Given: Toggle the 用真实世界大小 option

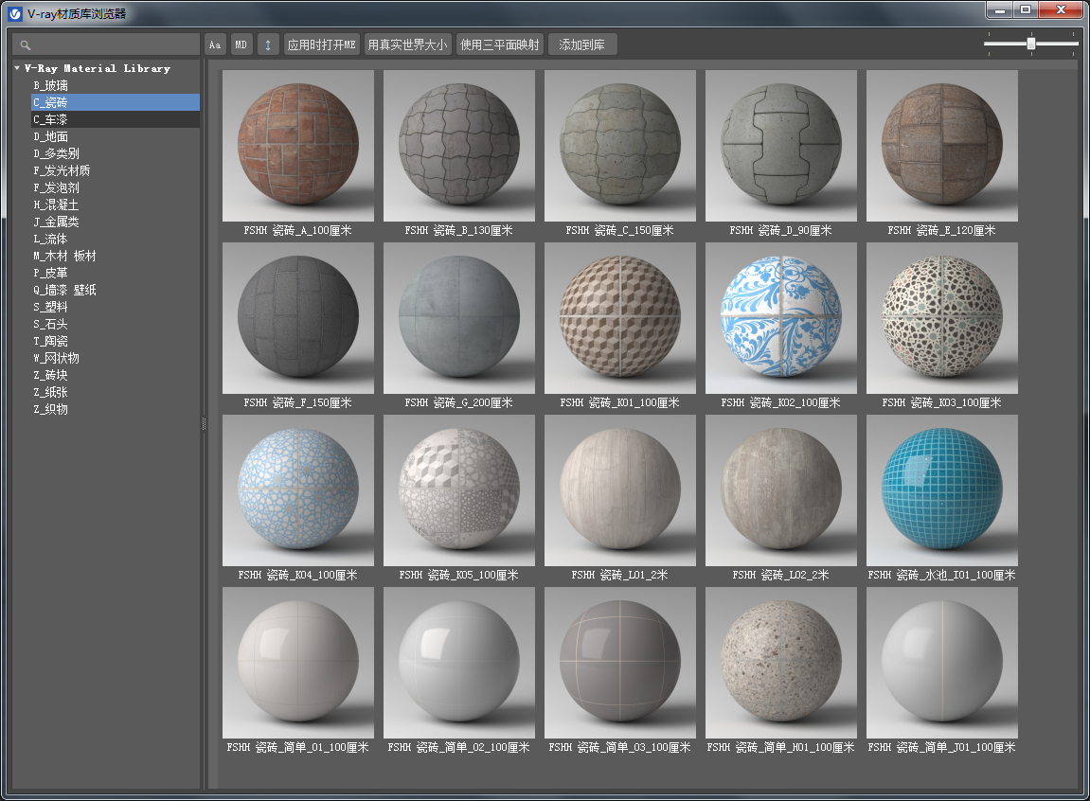Looking at the screenshot, I should [x=407, y=44].
